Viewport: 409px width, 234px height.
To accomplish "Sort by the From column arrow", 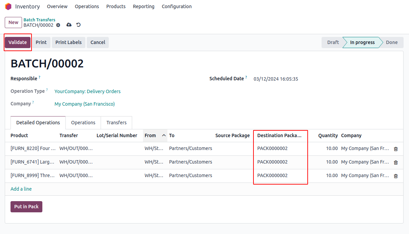I will click(164, 135).
